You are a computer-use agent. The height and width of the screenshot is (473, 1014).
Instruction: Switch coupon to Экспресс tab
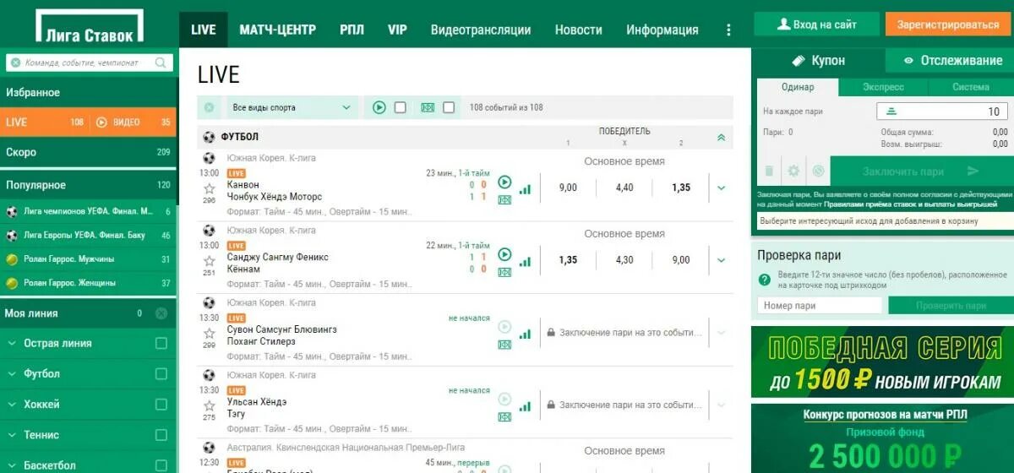coord(883,87)
